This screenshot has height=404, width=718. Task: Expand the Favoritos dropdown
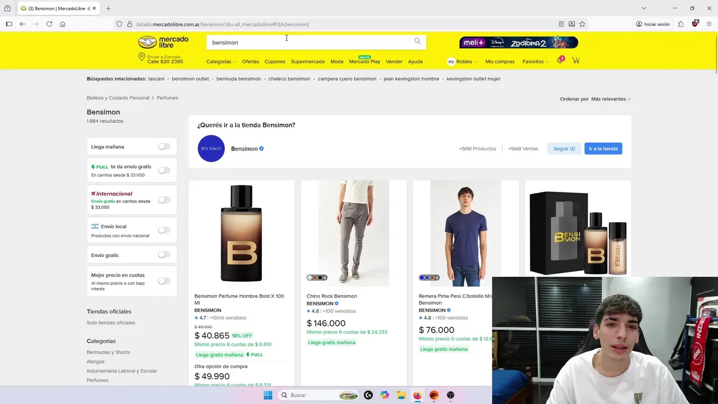click(x=536, y=62)
